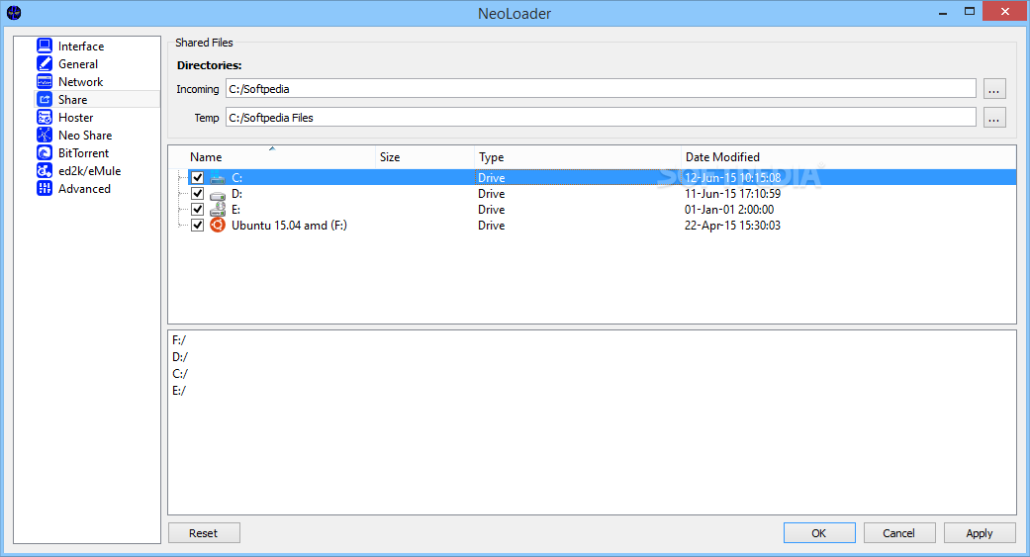Screen dimensions: 1030x557
Task: Select the C:/ shared path entry
Action: point(180,374)
